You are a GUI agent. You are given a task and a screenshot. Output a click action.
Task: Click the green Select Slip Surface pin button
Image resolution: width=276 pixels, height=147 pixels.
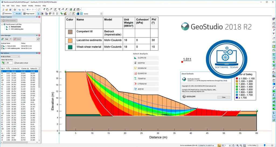3,63
